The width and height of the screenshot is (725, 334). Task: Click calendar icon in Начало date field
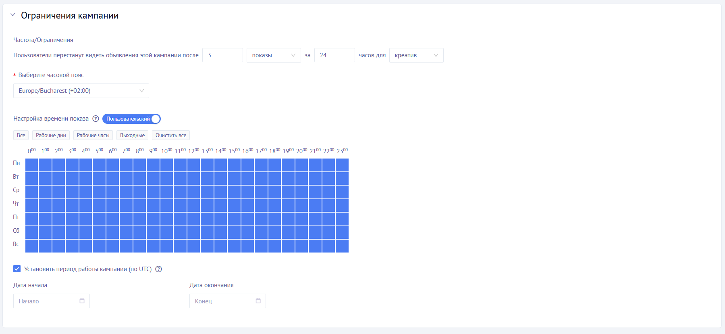(x=82, y=301)
